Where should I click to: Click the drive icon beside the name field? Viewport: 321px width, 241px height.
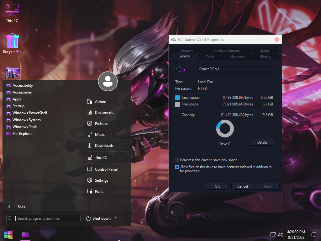pos(180,69)
